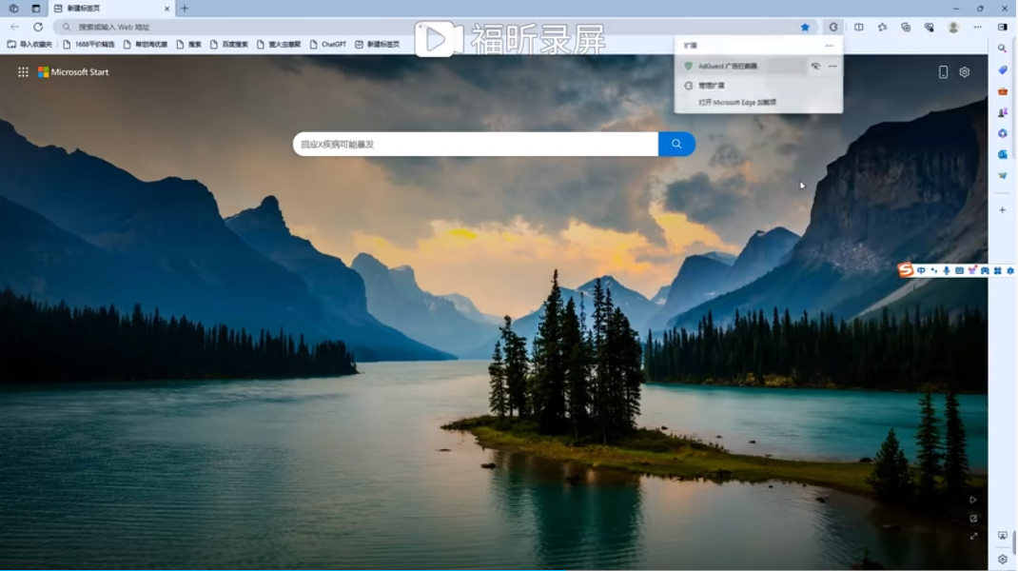Click the Microsoft Start logo
The image size is (1018, 571).
[73, 72]
